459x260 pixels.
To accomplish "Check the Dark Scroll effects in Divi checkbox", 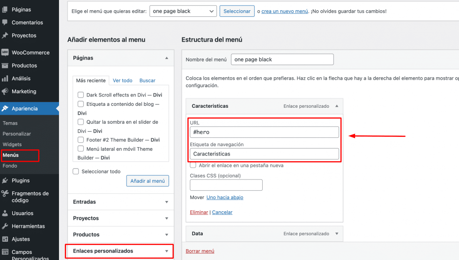I will (x=81, y=95).
